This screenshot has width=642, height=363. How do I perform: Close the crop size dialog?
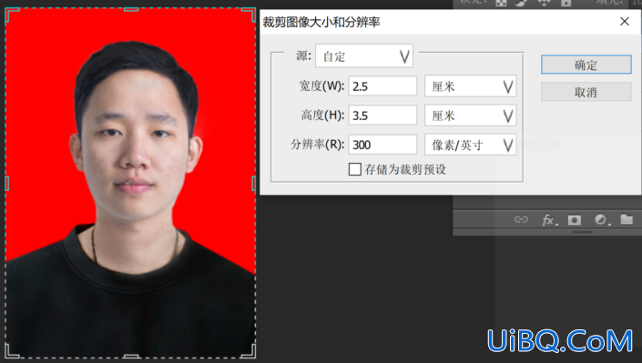[625, 21]
